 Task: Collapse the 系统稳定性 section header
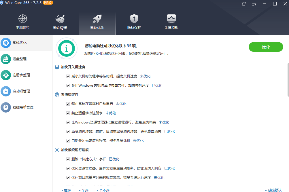[69, 95]
